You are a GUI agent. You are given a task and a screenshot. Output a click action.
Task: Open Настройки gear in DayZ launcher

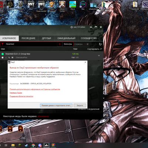(x=78, y=27)
